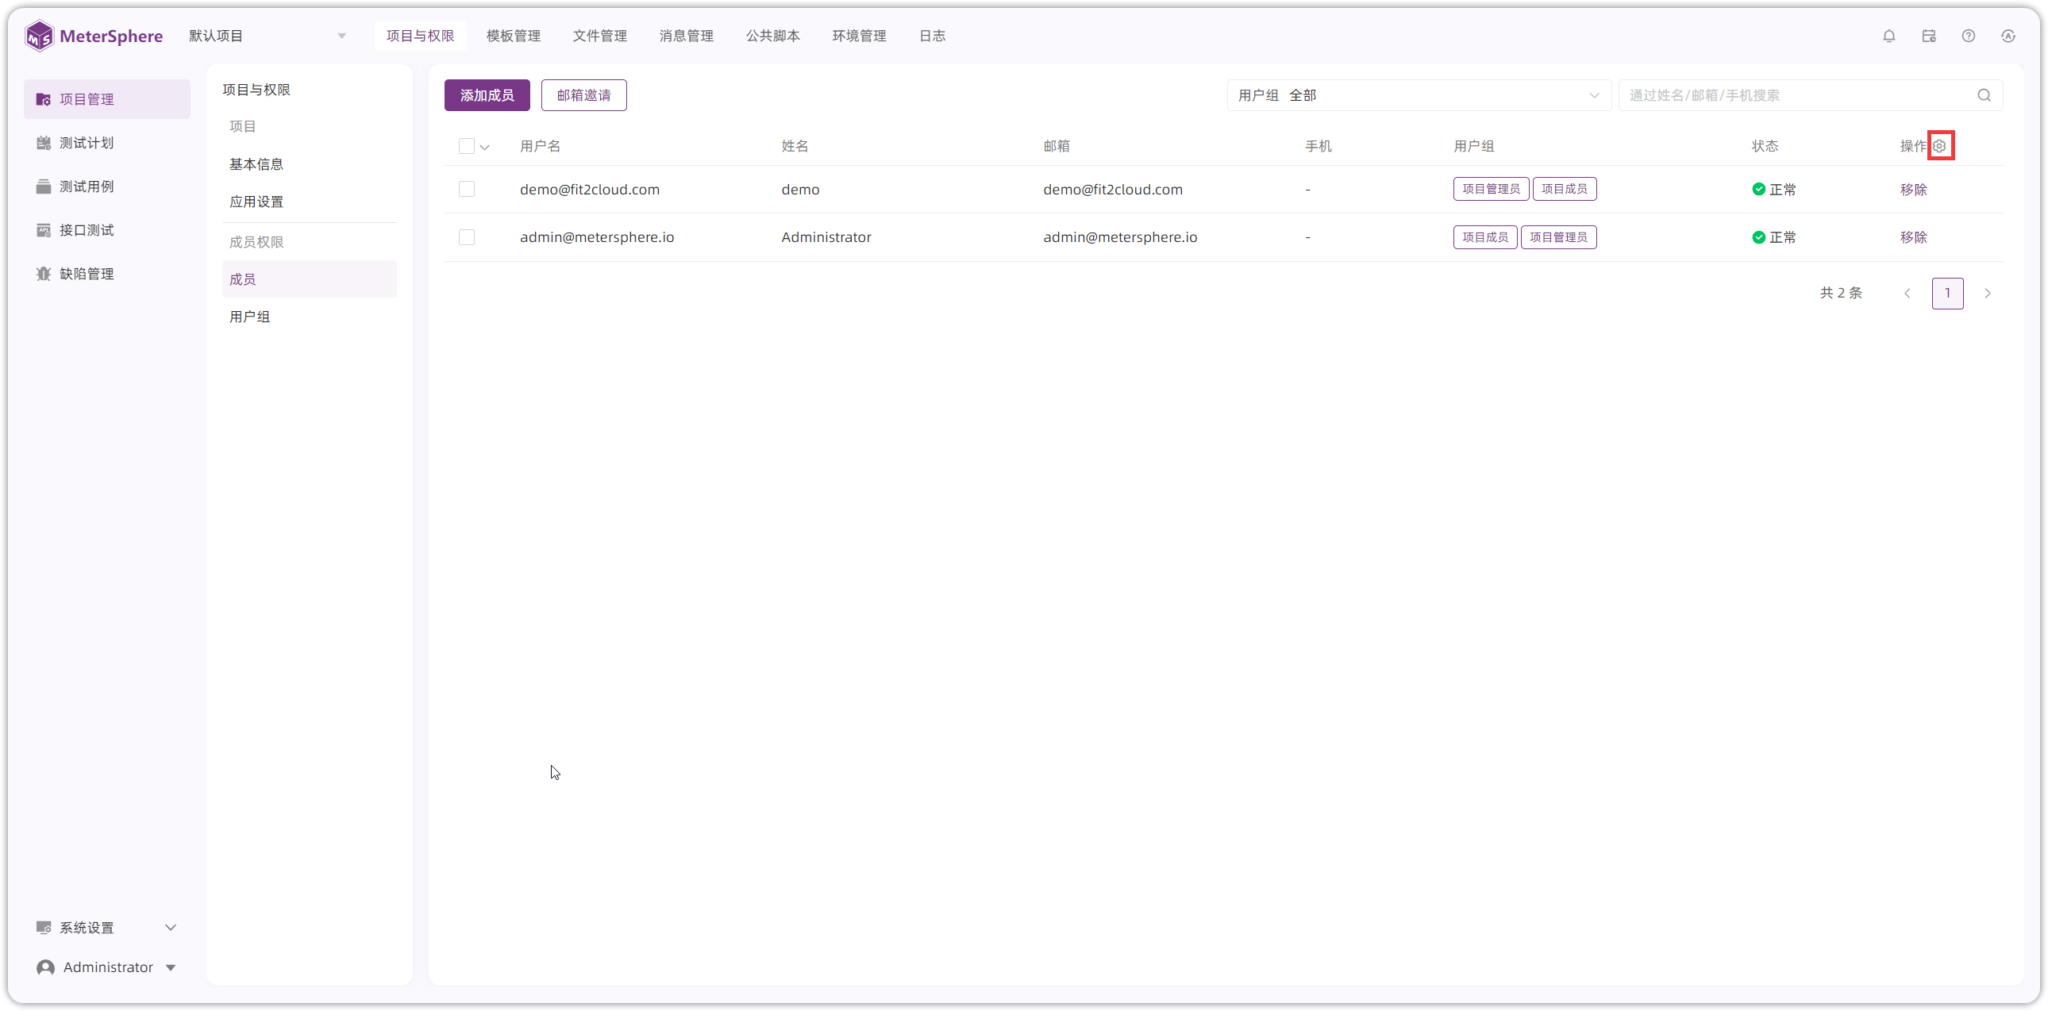2048x1011 pixels.
Task: Open 测试用例 in the sidebar
Action: click(106, 186)
